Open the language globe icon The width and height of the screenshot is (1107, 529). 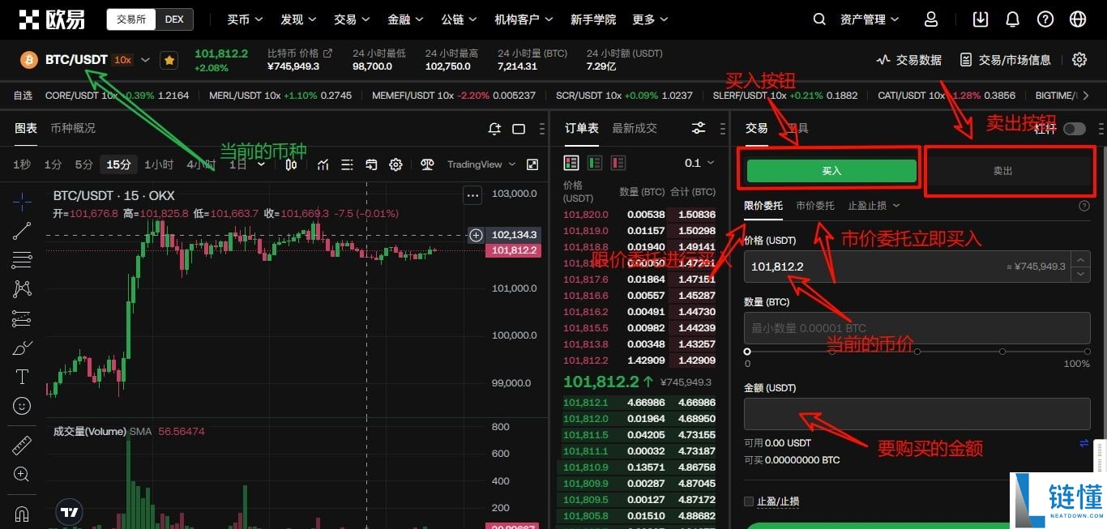pyautogui.click(x=1078, y=19)
